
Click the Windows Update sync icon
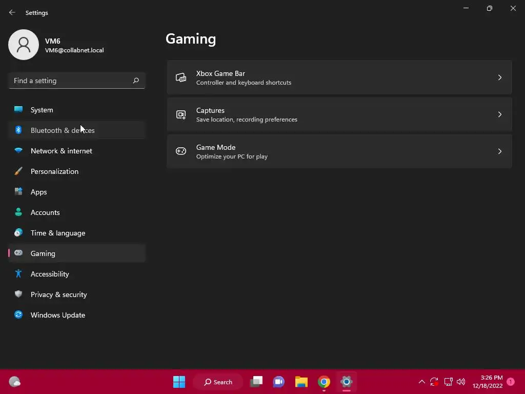(18, 314)
